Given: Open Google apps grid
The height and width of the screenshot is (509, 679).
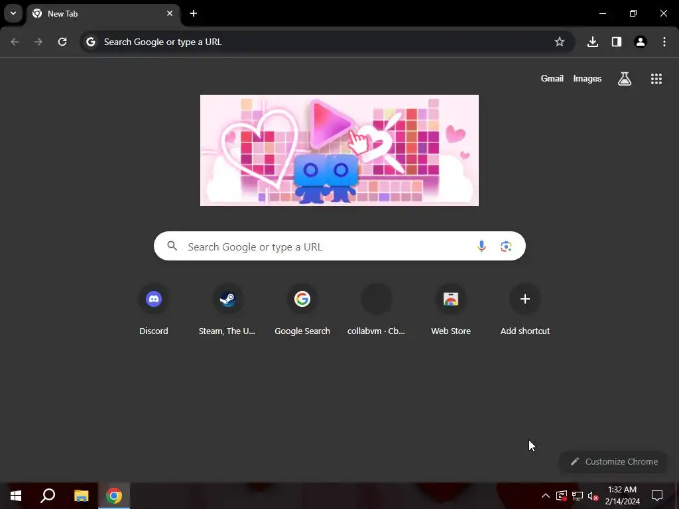Looking at the screenshot, I should pos(656,79).
